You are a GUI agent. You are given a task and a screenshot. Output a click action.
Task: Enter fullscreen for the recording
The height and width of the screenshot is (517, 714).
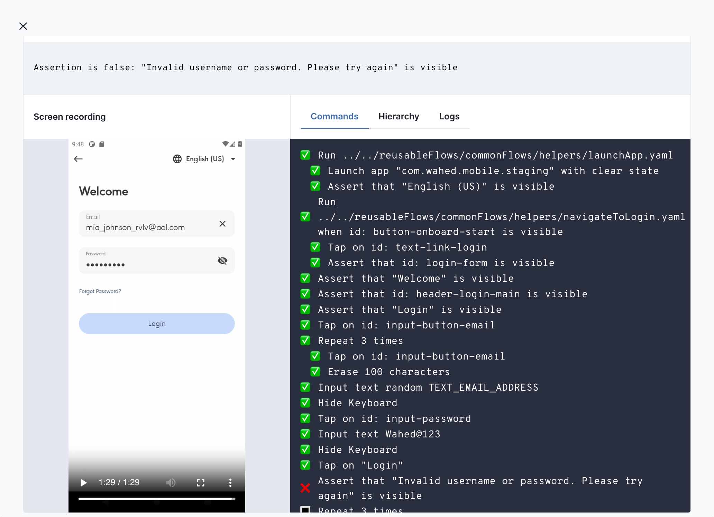(x=201, y=482)
